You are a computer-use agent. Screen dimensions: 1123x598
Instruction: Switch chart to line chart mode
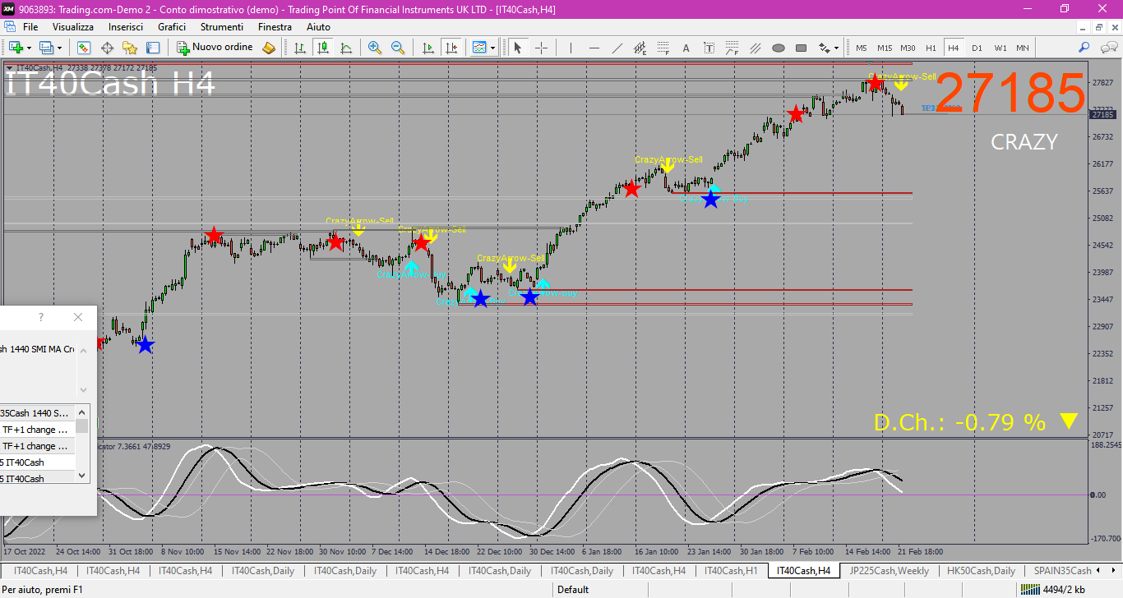tap(346, 48)
